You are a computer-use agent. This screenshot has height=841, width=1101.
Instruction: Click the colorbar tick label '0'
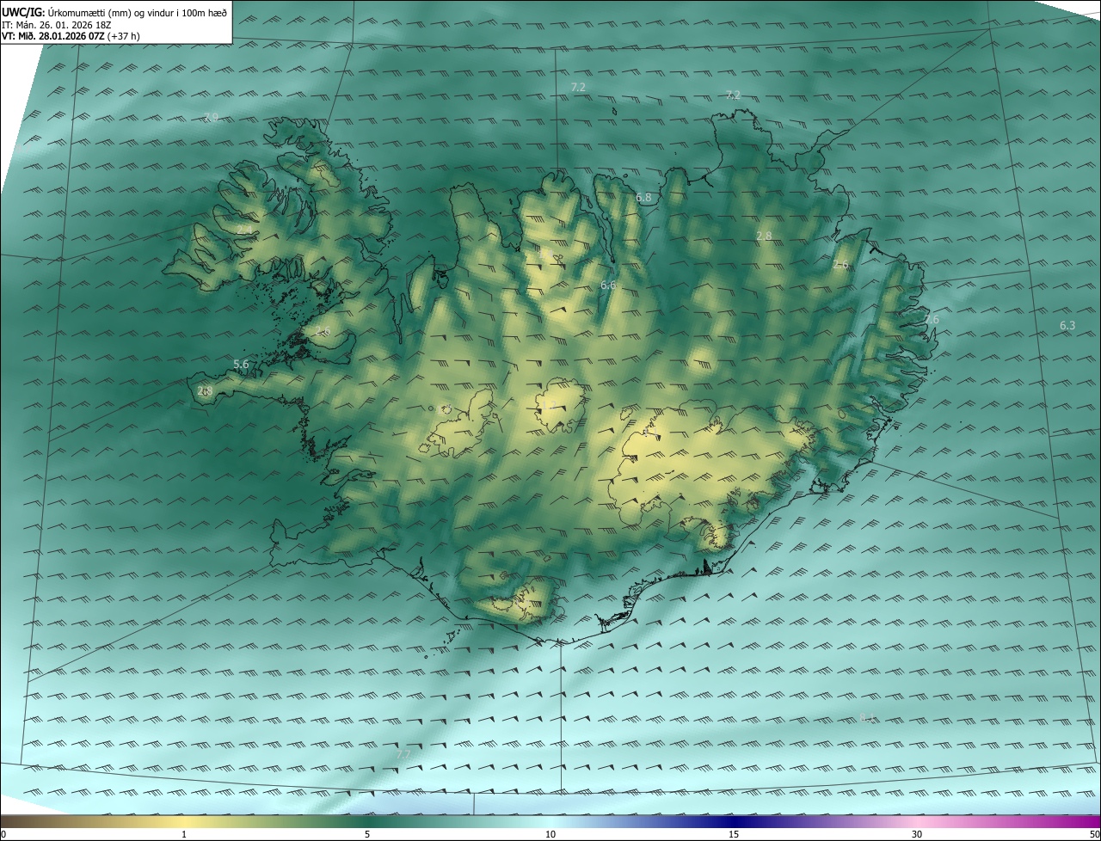[3, 834]
